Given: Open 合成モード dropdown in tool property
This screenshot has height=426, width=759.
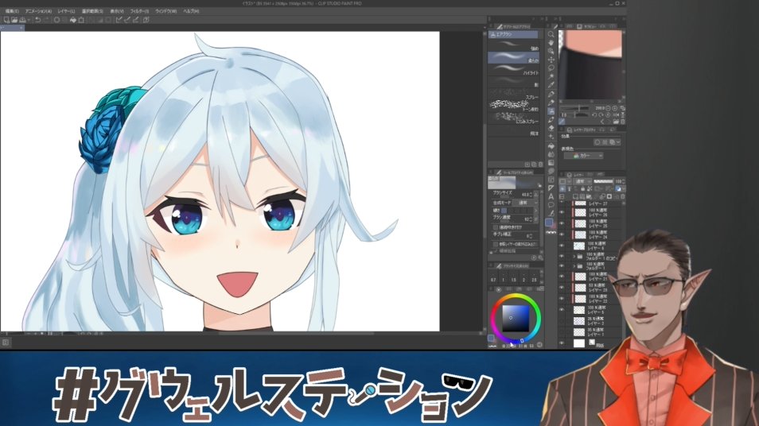Looking at the screenshot, I should coord(525,203).
